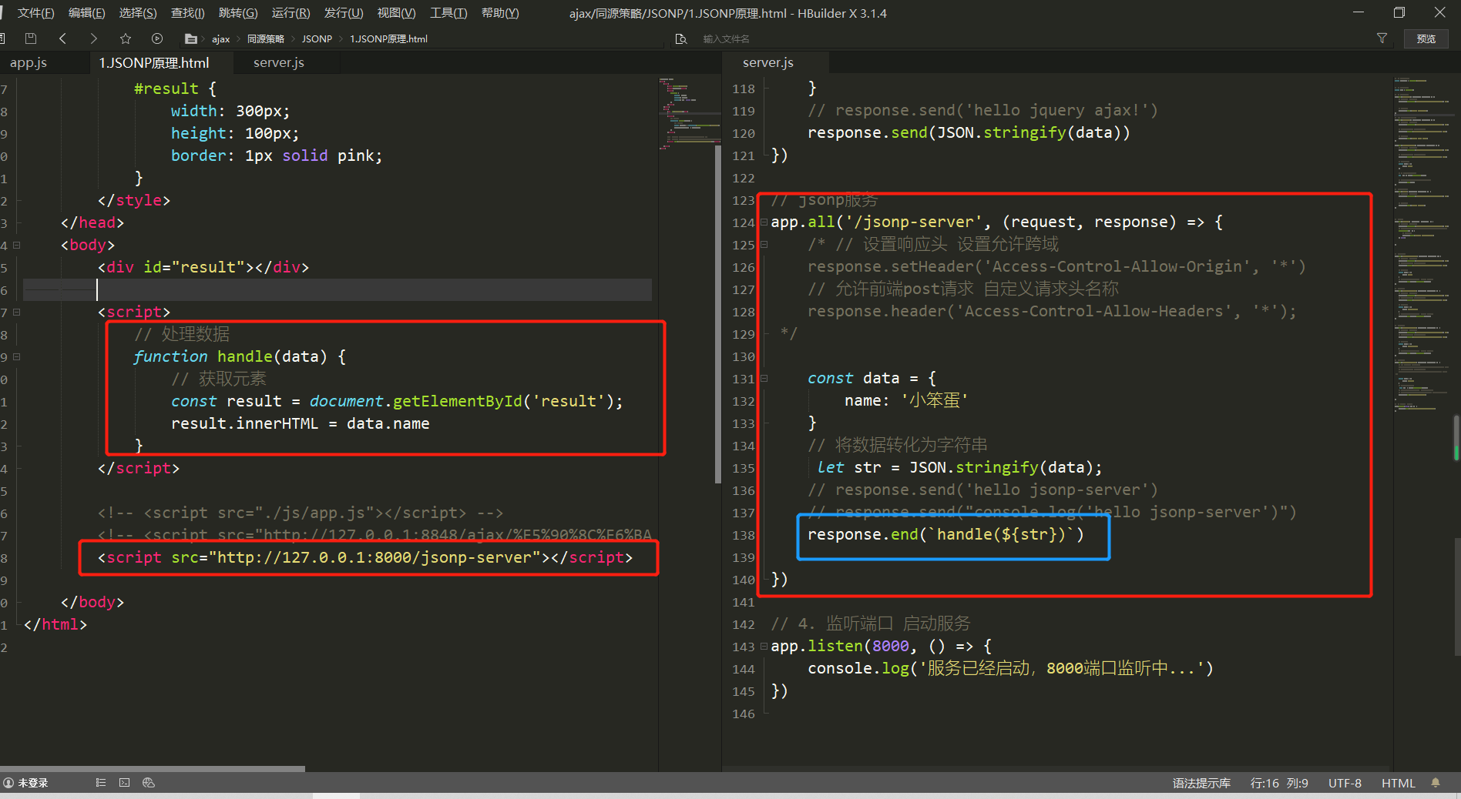Screen dimensions: 1461x799
Task: Collapse the handle function fold marker
Action: tap(16, 356)
